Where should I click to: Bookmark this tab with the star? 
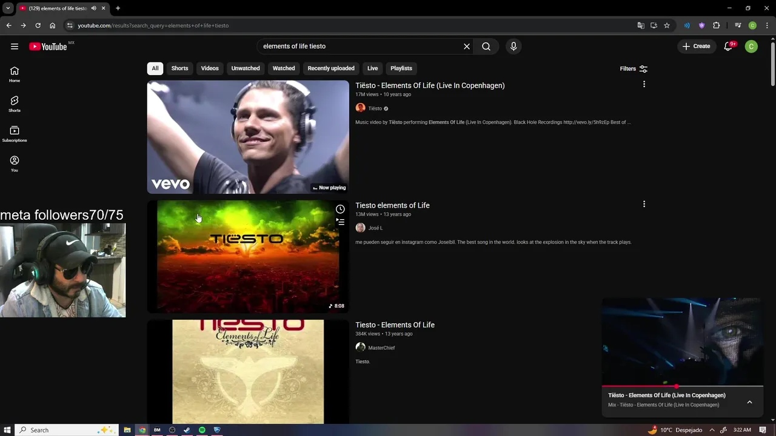coord(667,25)
